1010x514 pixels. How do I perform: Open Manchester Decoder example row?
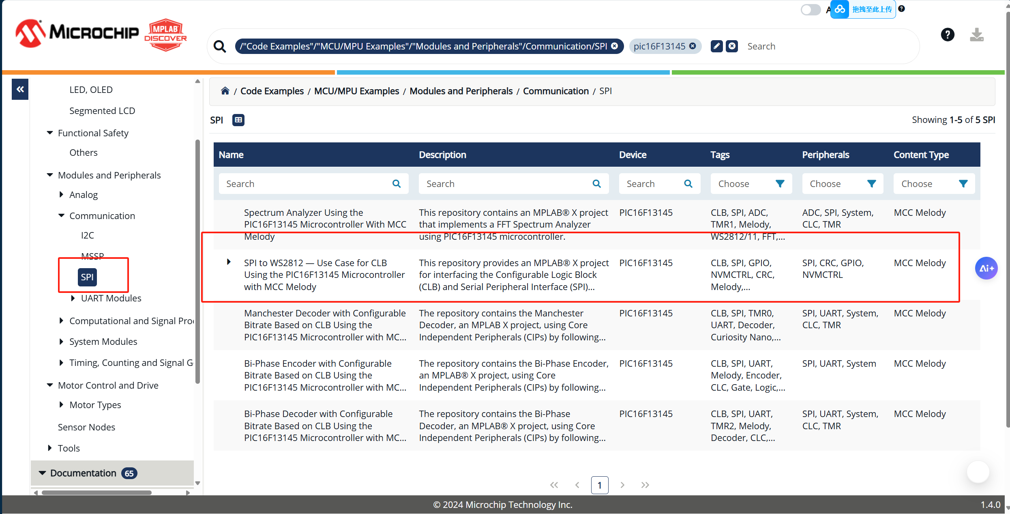point(596,325)
